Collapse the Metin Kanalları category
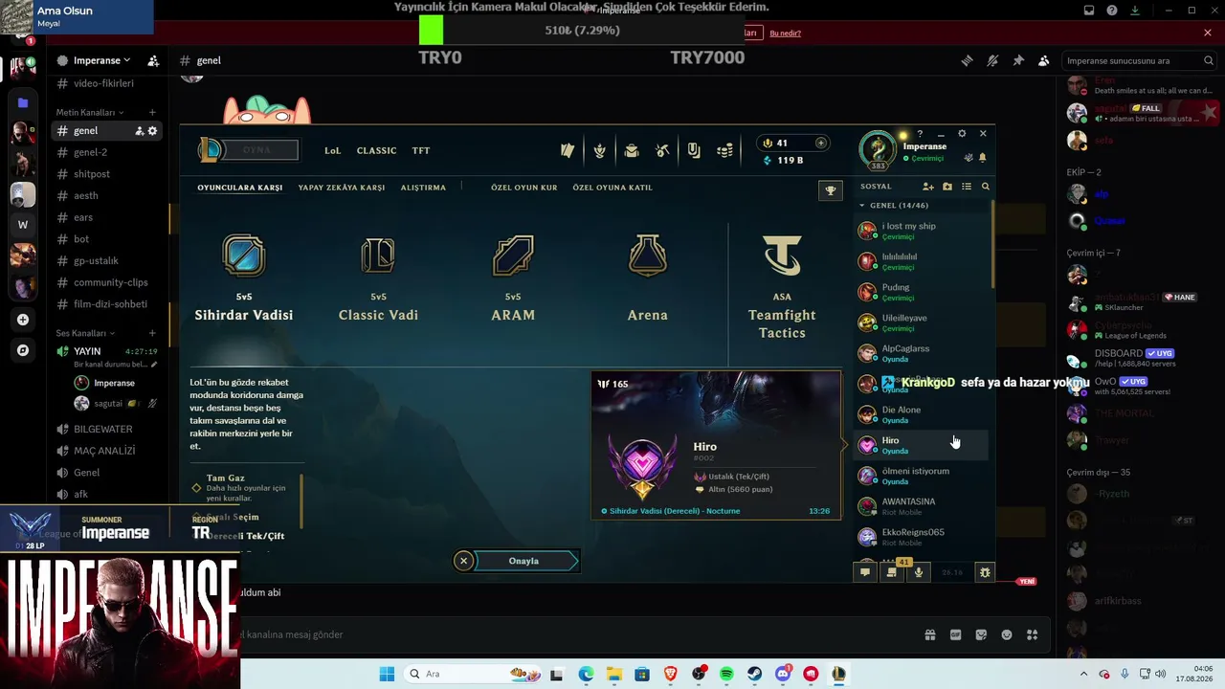Screen dimensions: 1225x689 [90, 112]
